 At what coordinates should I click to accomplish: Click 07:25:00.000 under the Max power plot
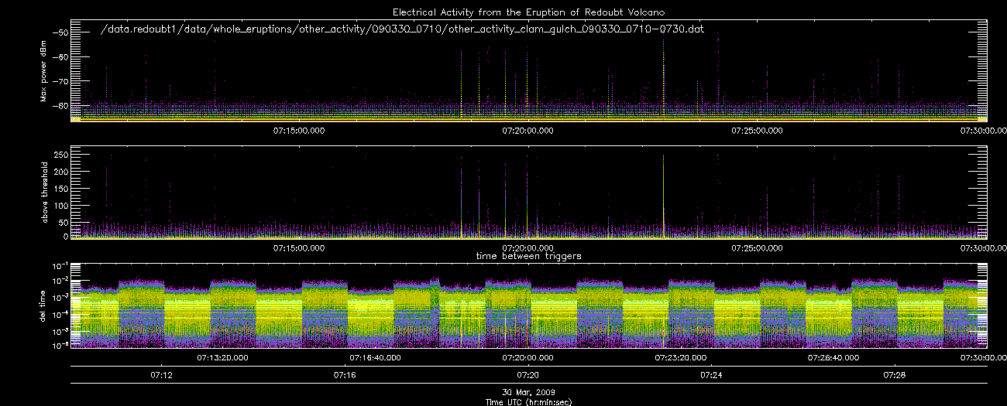click(757, 130)
